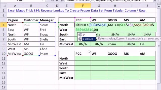Select cell containing Shelia in column C

(47, 39)
